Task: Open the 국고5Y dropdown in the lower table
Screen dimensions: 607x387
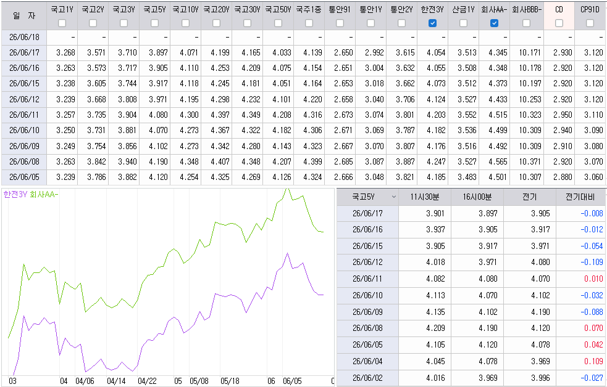Action: coord(394,197)
